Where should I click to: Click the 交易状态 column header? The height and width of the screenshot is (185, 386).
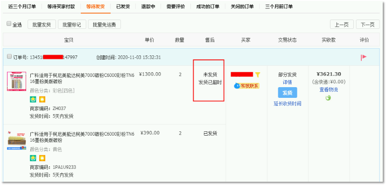pos(288,40)
